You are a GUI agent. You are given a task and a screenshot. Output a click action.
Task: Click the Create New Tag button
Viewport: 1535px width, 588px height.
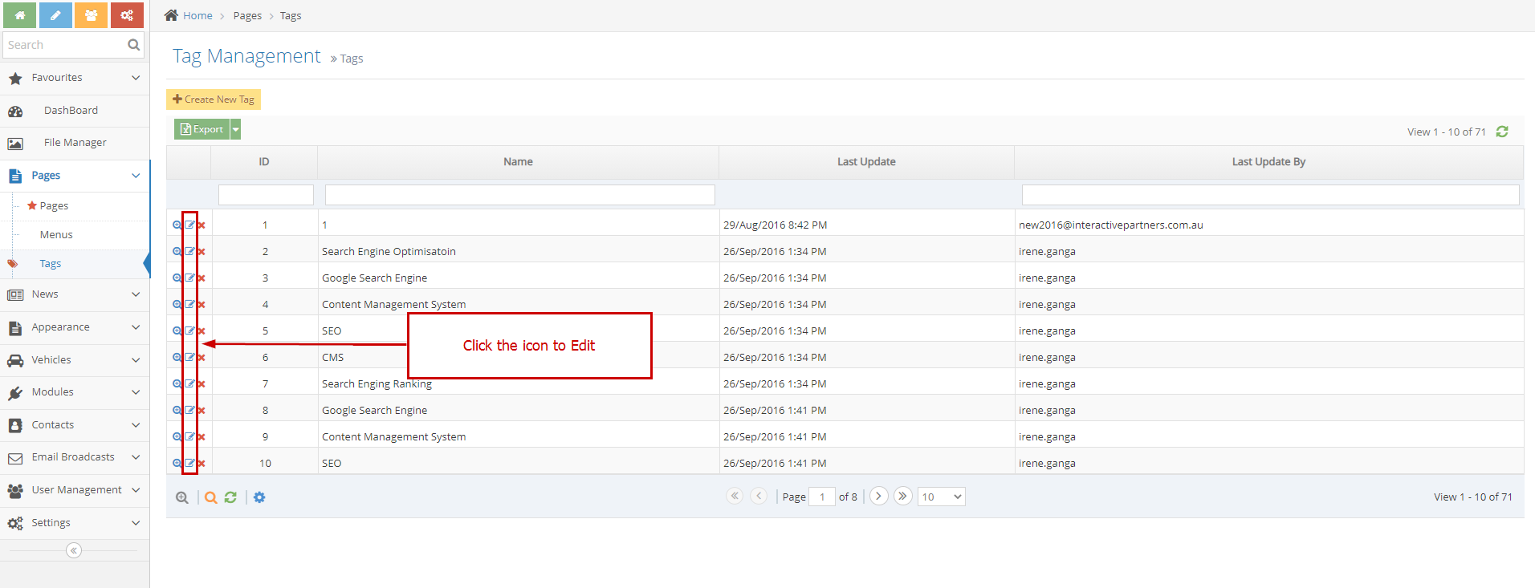click(x=214, y=99)
